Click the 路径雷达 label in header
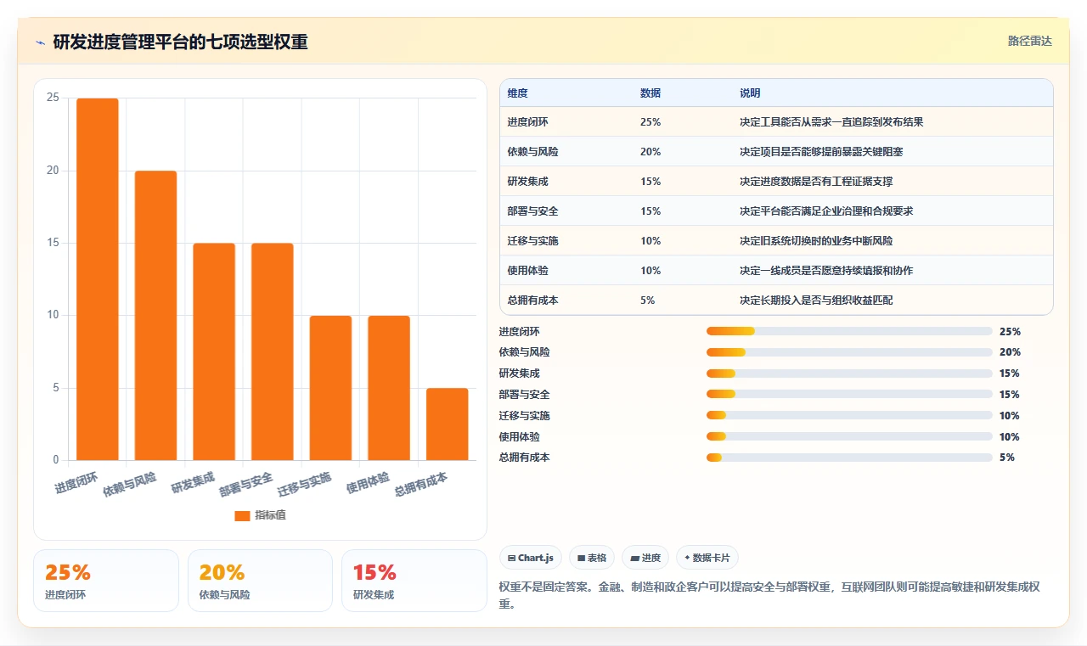 [x=1029, y=41]
